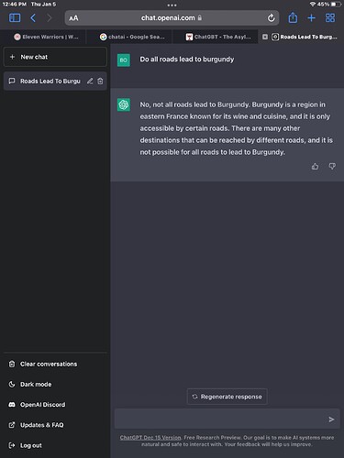The height and width of the screenshot is (458, 344).
Task: Reload the page in Safari
Action: point(271,18)
